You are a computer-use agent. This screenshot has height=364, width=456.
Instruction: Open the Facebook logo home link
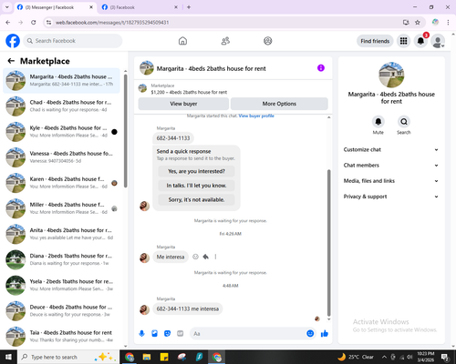tap(13, 41)
